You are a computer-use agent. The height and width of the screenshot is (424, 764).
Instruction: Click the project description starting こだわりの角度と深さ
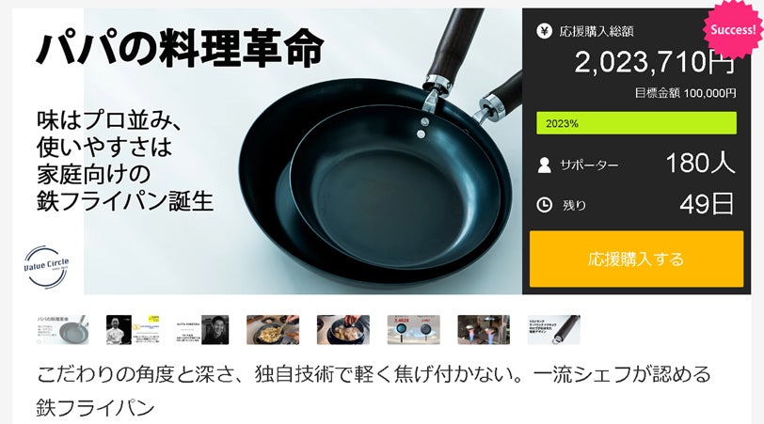pyautogui.click(x=374, y=391)
